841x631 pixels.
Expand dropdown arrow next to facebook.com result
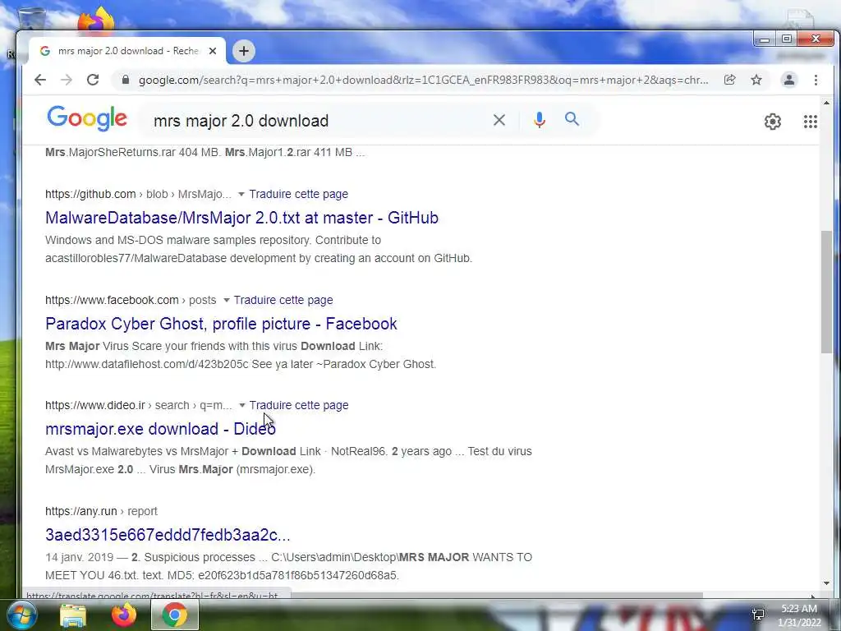click(x=227, y=300)
